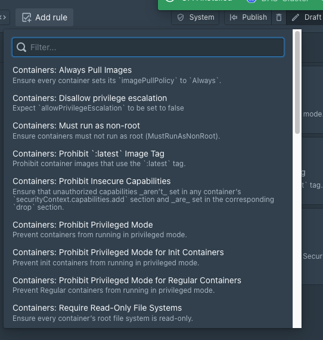Viewport: 323px width, 340px height.
Task: Toggle the code view brackets button
Action: pos(4,17)
